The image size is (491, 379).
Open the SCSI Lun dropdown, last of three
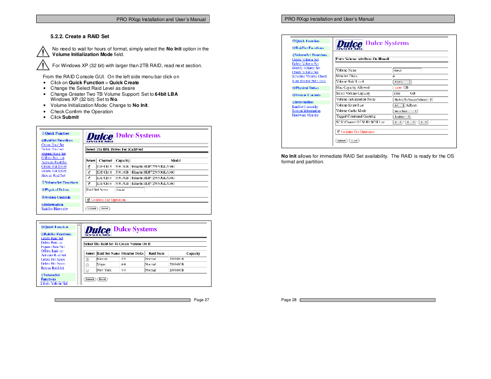[x=423, y=122]
